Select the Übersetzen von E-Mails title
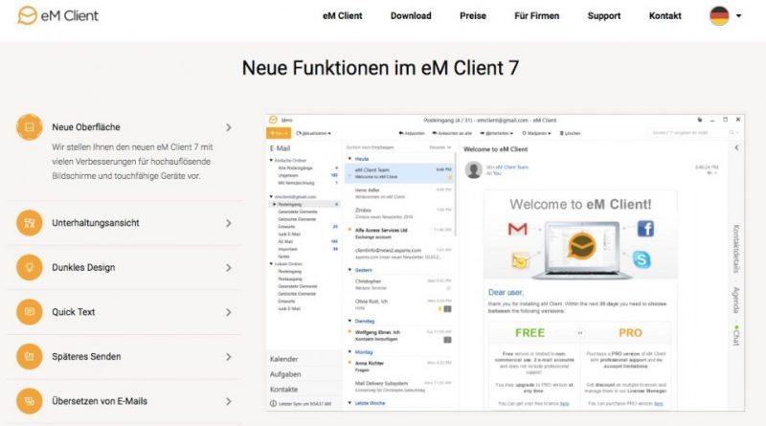 coord(100,401)
